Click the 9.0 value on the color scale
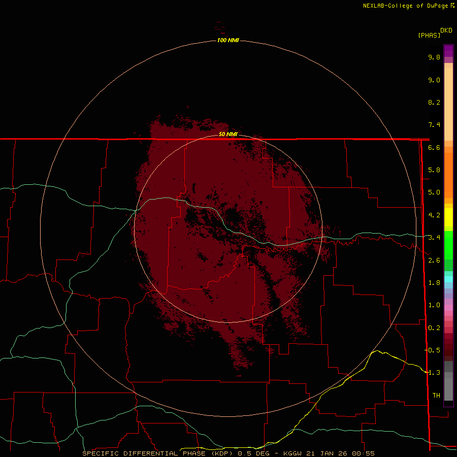 tap(434, 80)
